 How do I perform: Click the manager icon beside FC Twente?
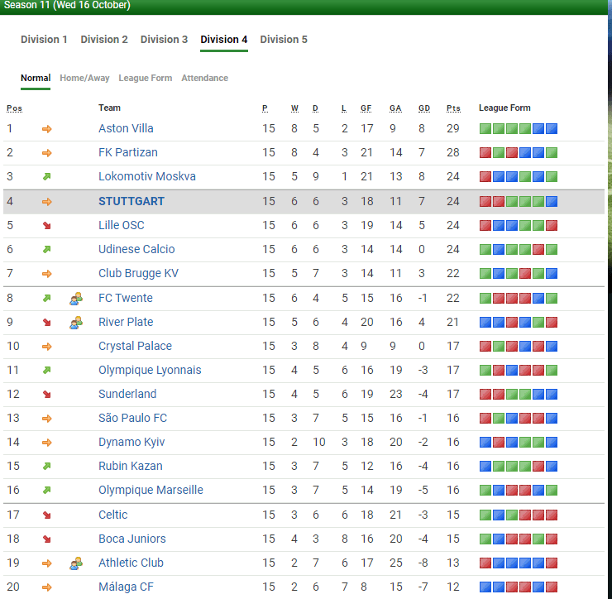[x=76, y=298]
